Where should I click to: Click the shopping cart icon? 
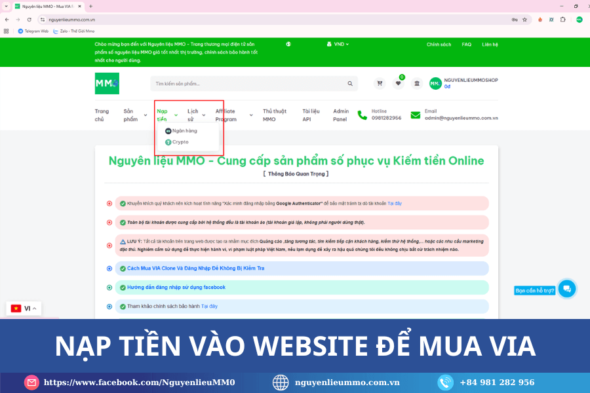point(379,84)
